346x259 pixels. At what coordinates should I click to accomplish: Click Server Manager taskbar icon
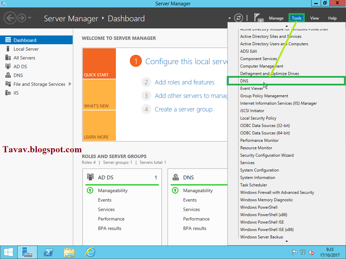(x=27, y=252)
